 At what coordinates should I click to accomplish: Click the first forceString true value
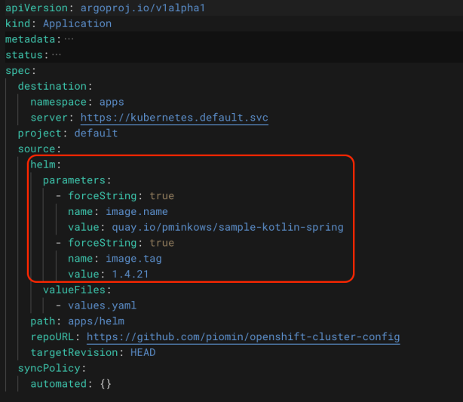coord(161,196)
